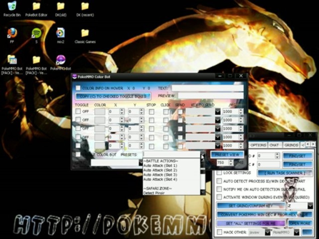Select Auto Attack (Slot 4) preset
This screenshot has width=319, height=239.
(x=160, y=179)
